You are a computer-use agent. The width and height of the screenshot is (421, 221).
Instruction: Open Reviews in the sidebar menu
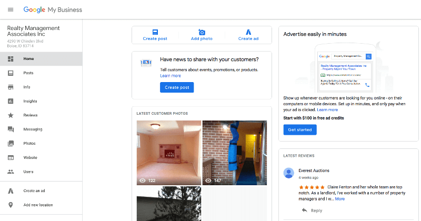coord(41,115)
